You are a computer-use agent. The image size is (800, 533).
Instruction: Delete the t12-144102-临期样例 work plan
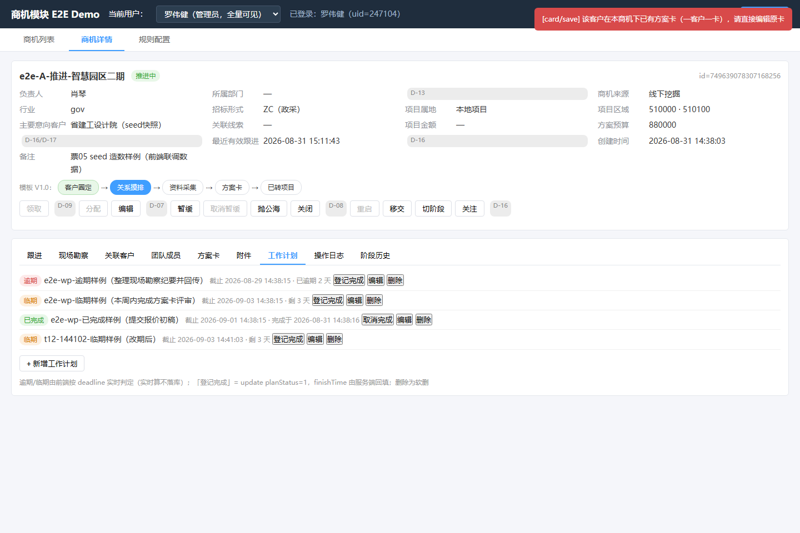pos(334,339)
